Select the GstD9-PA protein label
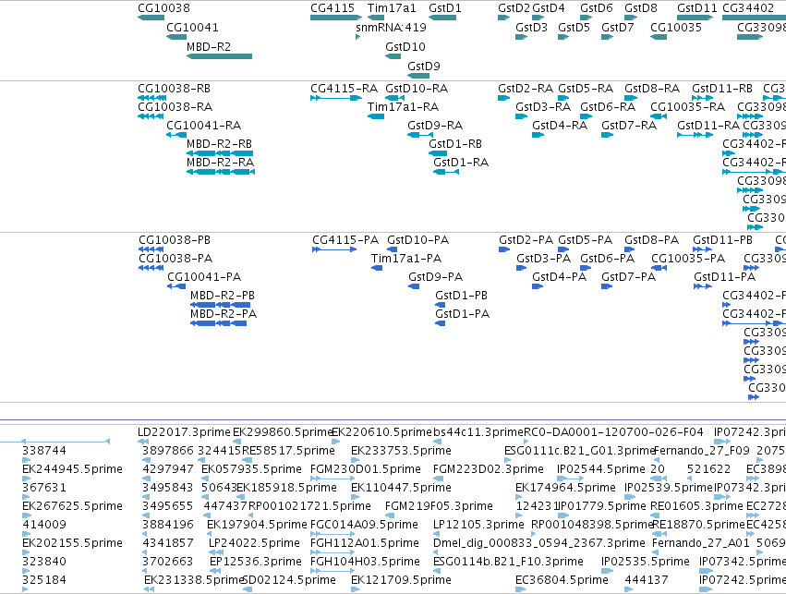Viewport: 786px width, 594px height. click(x=436, y=277)
